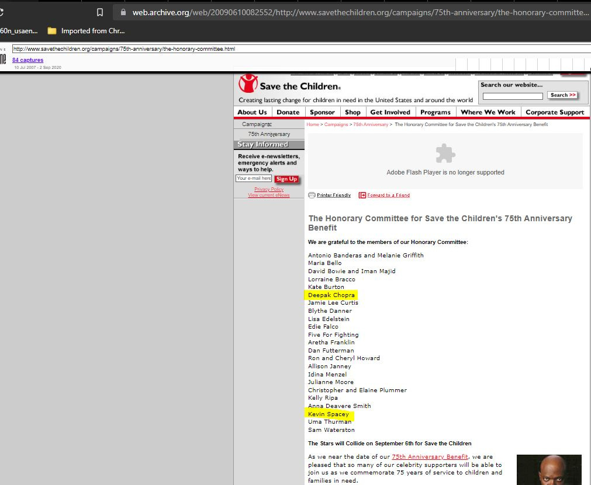This screenshot has height=485, width=591.
Task: Open the About Us menu
Action: (x=252, y=112)
